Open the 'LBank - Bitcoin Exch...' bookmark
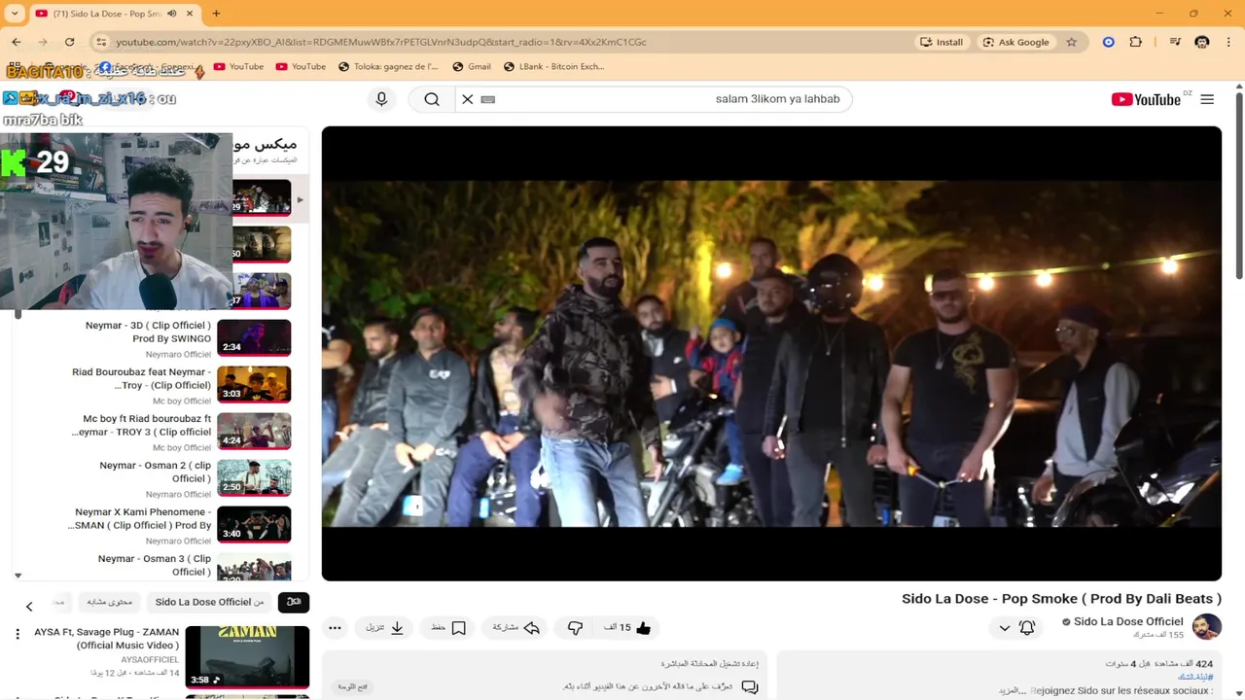This screenshot has width=1245, height=700. tap(554, 66)
